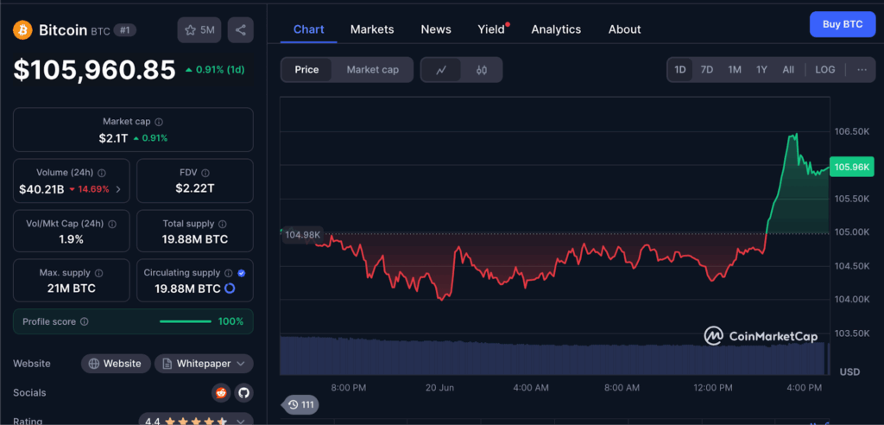Click the Buy BTC button
The image size is (884, 425).
[x=842, y=24]
